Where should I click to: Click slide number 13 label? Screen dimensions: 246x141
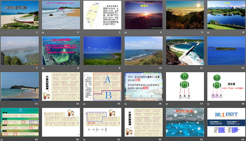coord(36,104)
